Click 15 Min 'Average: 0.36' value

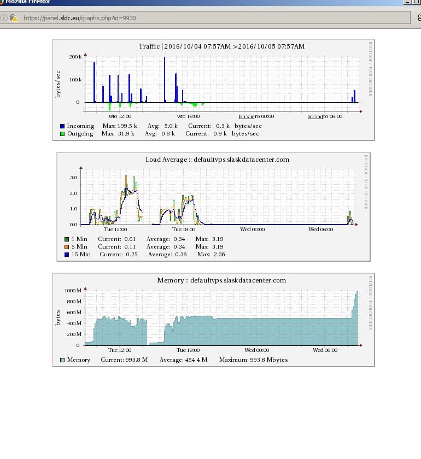(167, 254)
